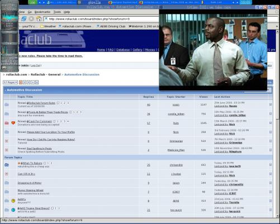Click the next-page arrow in pagination
280x224 pixels.
point(33,82)
